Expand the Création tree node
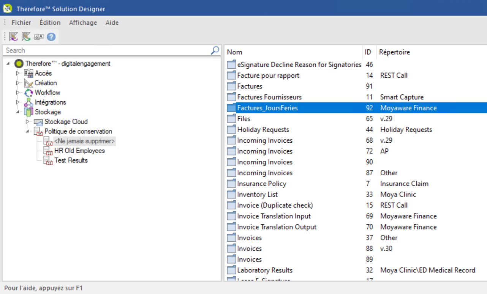The height and width of the screenshot is (294, 487). tap(17, 83)
